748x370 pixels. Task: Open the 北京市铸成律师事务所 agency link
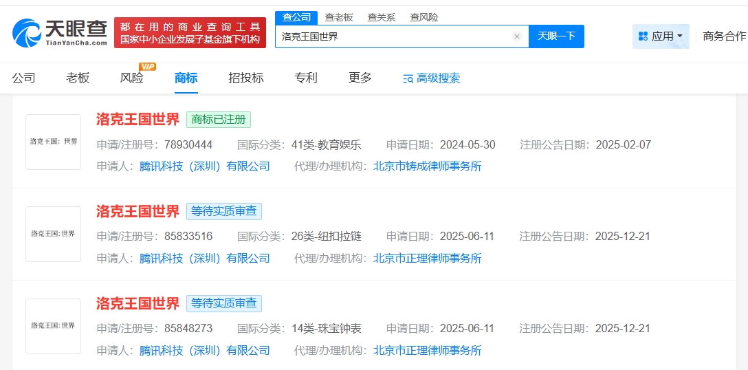click(427, 166)
